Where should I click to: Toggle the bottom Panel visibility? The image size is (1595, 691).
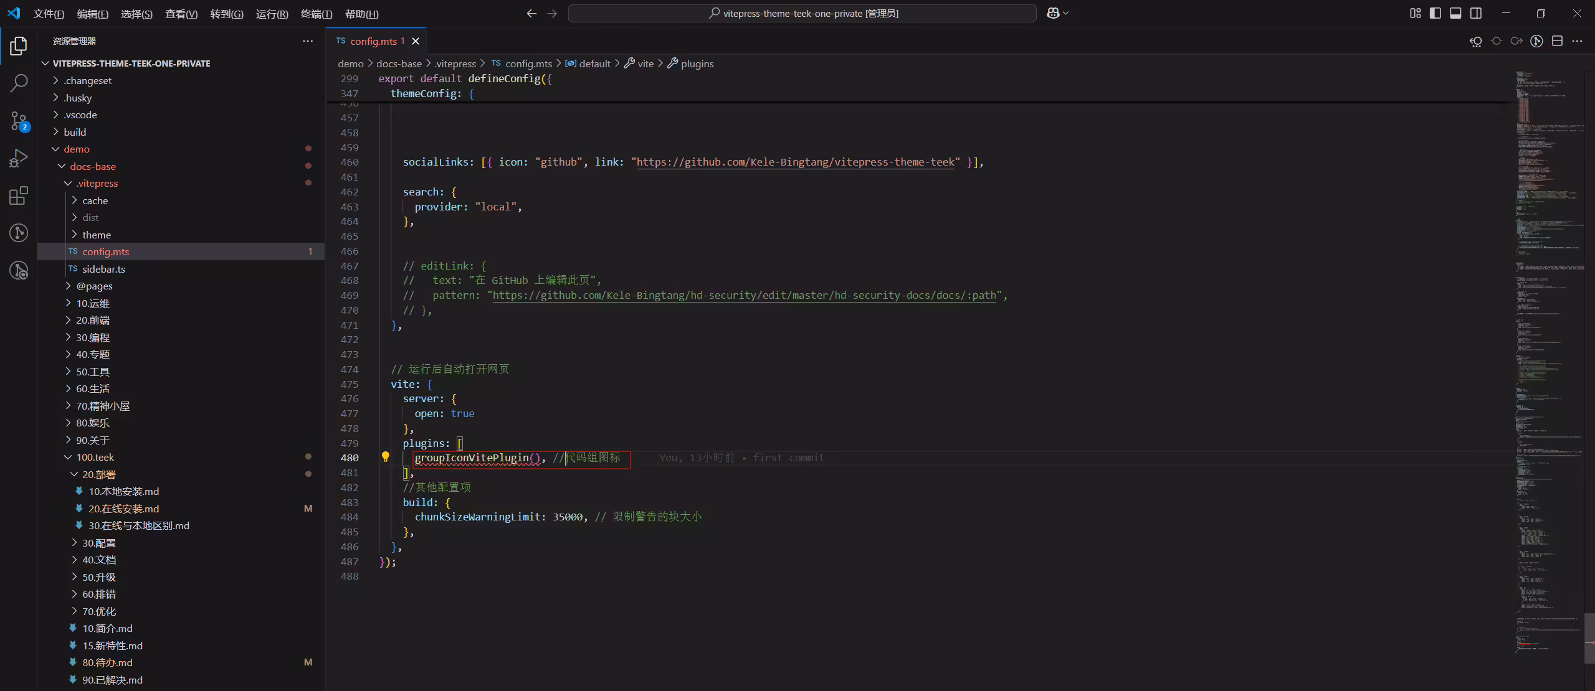click(1455, 13)
